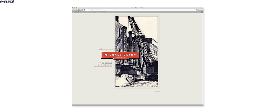Expand the News bookmarks folder
The height and width of the screenshot is (111, 269).
(92, 12)
